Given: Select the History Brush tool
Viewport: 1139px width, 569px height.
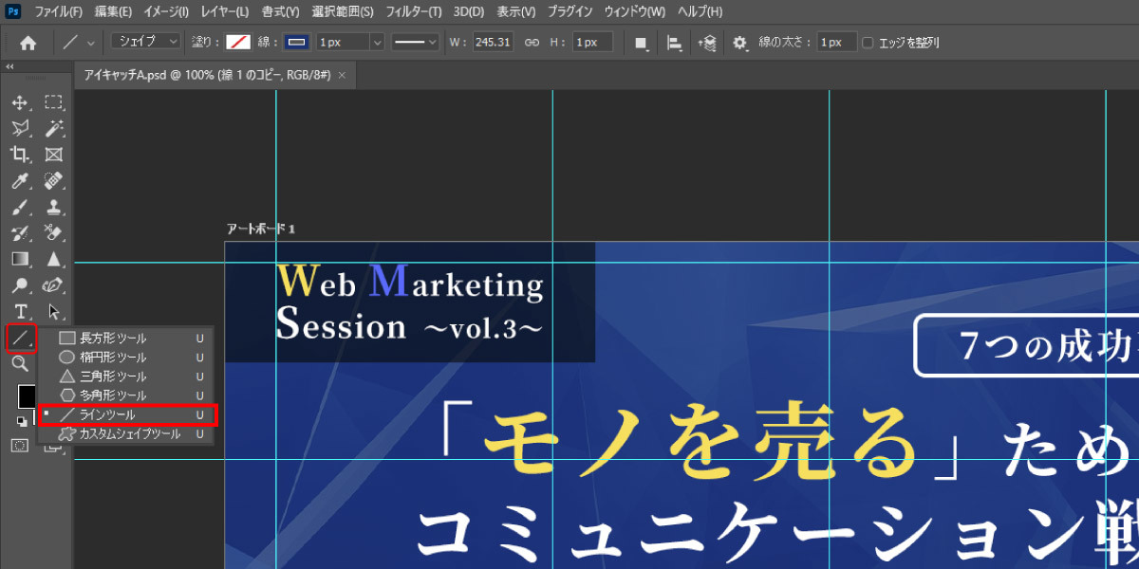Looking at the screenshot, I should [20, 232].
